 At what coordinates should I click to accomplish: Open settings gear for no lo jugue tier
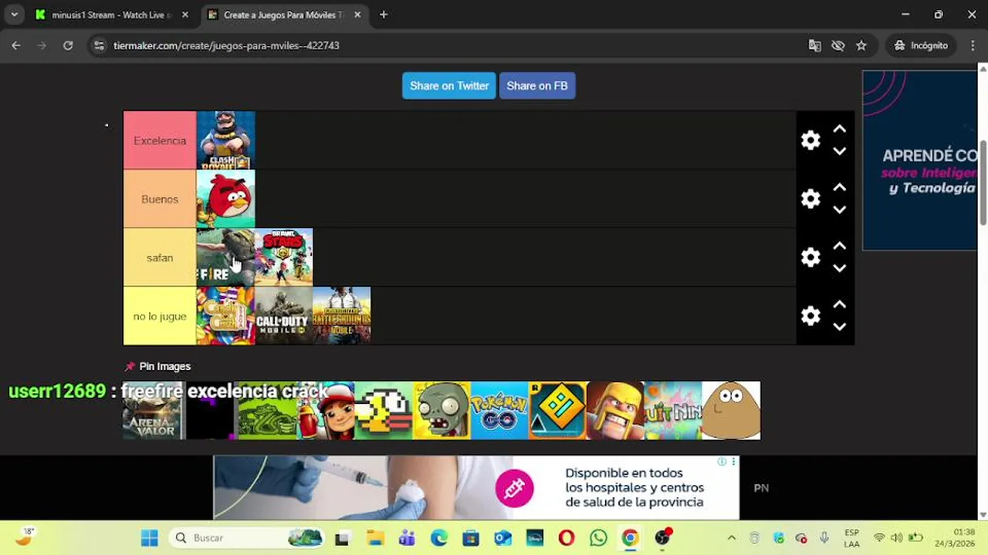[810, 316]
